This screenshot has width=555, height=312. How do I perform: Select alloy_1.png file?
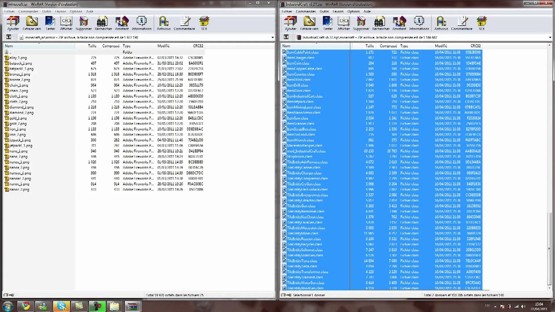[x=18, y=58]
